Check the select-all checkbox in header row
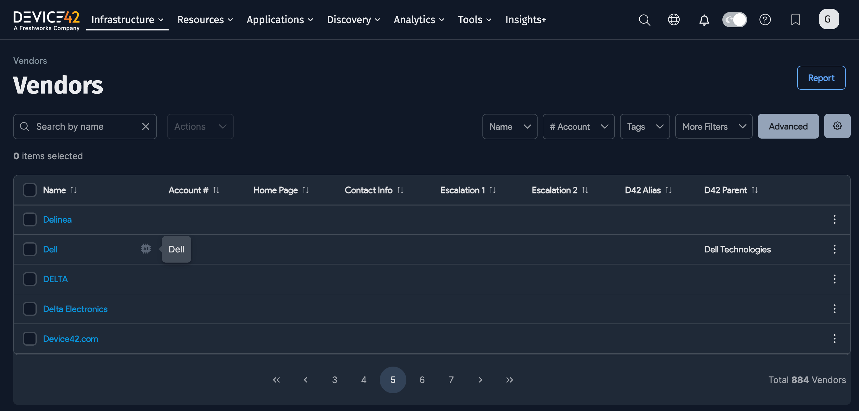The image size is (859, 411). [x=30, y=190]
